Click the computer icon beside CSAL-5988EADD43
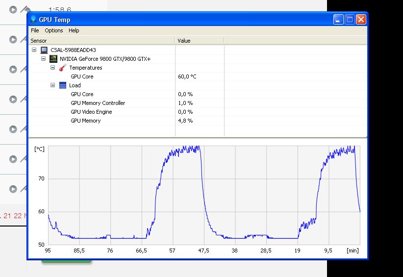Viewport: 403px width, 277px height. pos(44,50)
